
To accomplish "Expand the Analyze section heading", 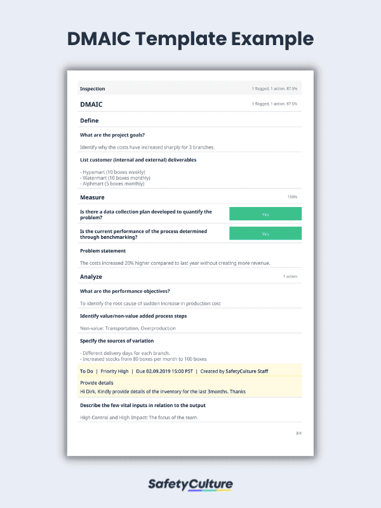I will pyautogui.click(x=91, y=277).
